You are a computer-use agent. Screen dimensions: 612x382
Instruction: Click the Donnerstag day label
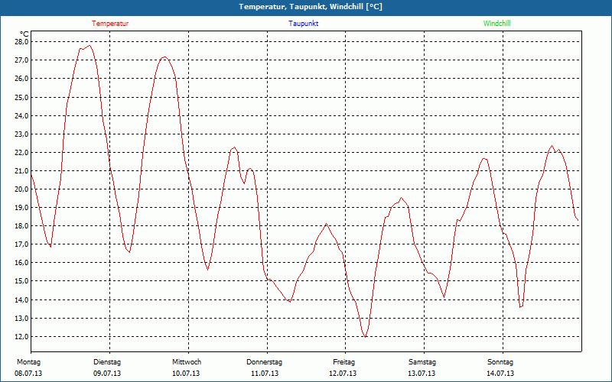tap(264, 362)
